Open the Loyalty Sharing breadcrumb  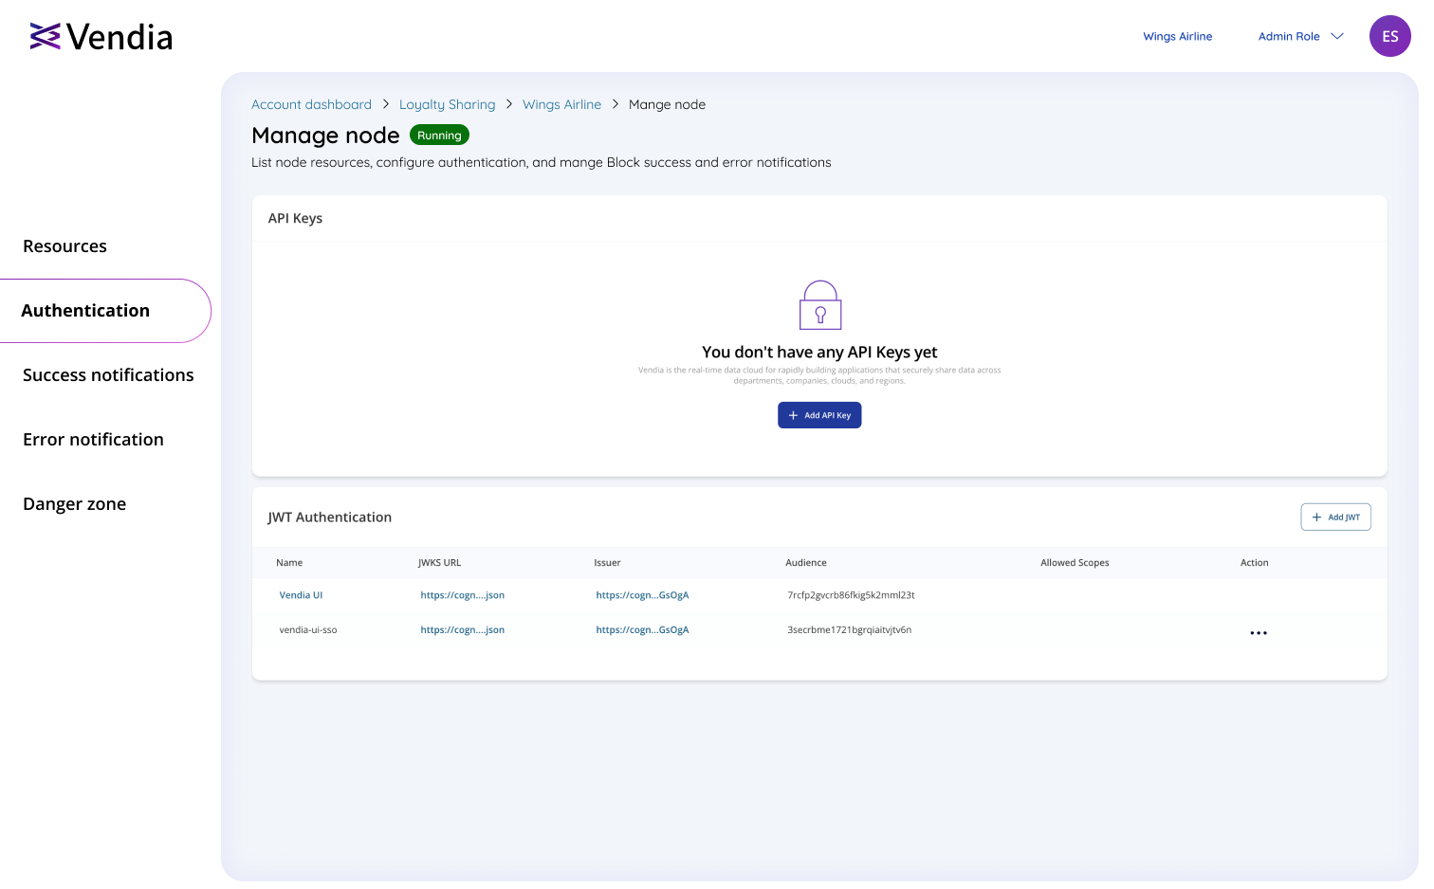click(x=447, y=104)
